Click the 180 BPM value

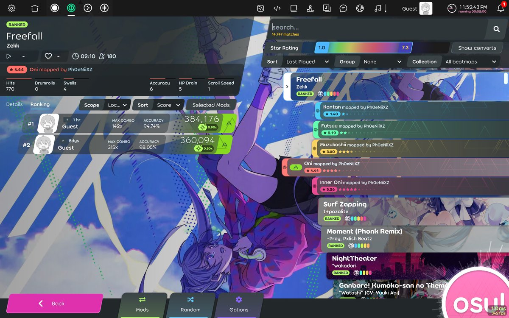(x=112, y=56)
